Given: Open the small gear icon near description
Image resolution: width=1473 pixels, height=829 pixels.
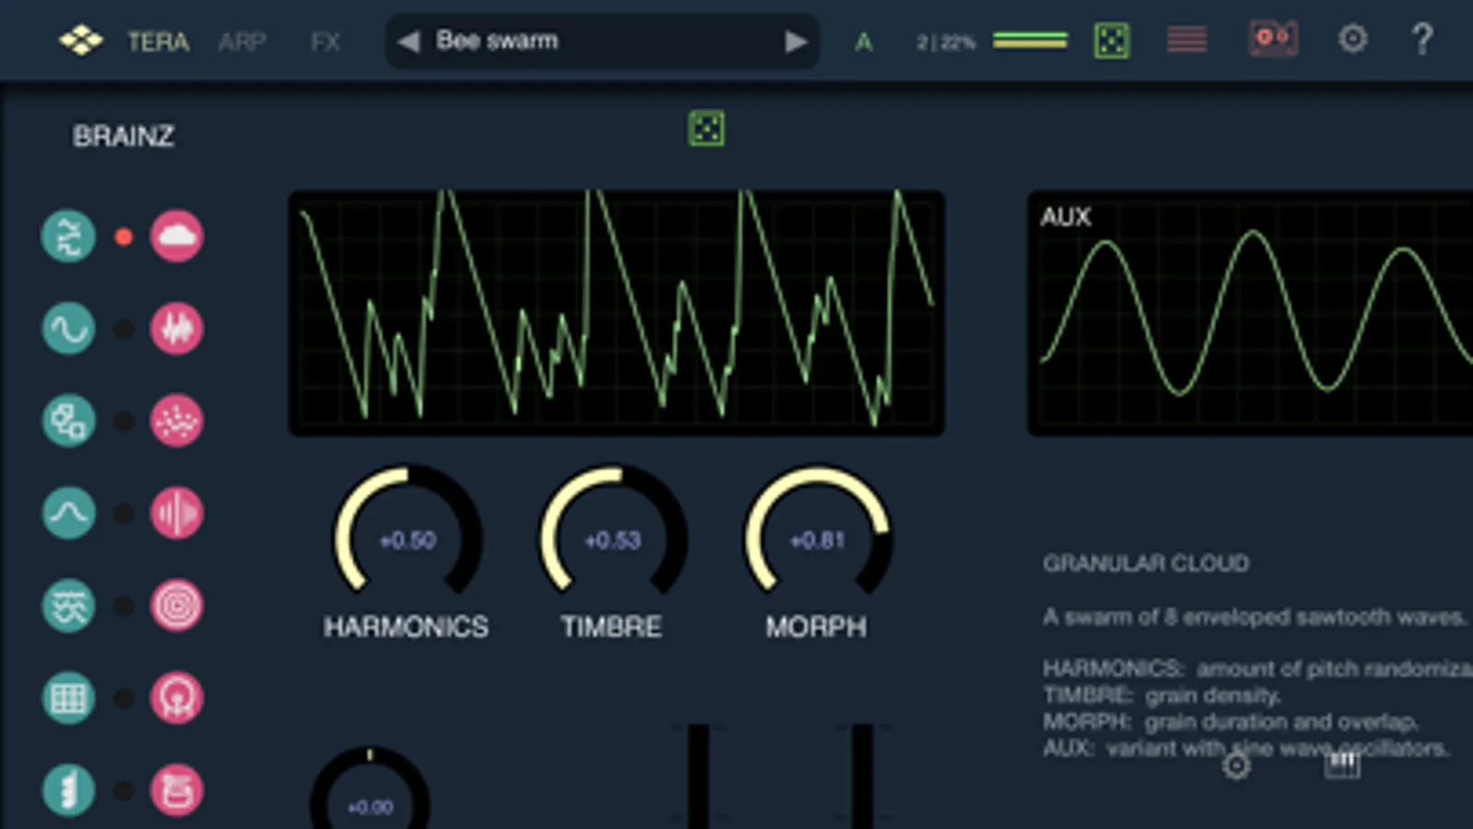Looking at the screenshot, I should 1236,765.
